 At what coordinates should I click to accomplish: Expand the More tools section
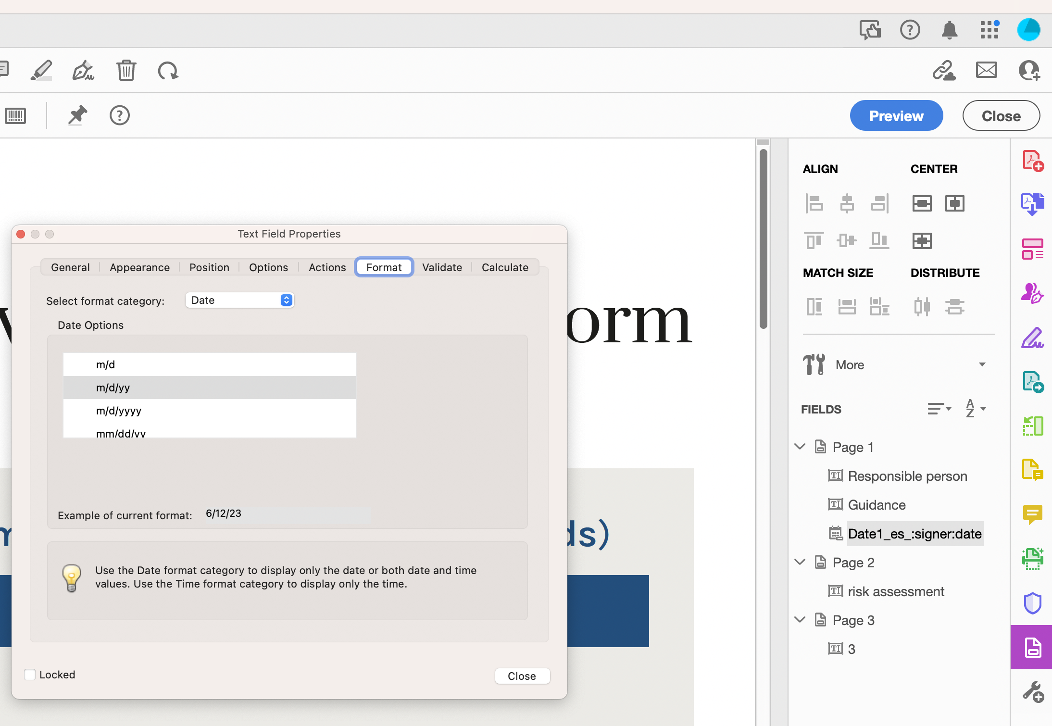click(982, 365)
